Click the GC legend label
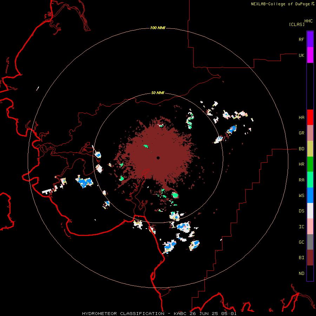316x316 pixels. [301, 242]
